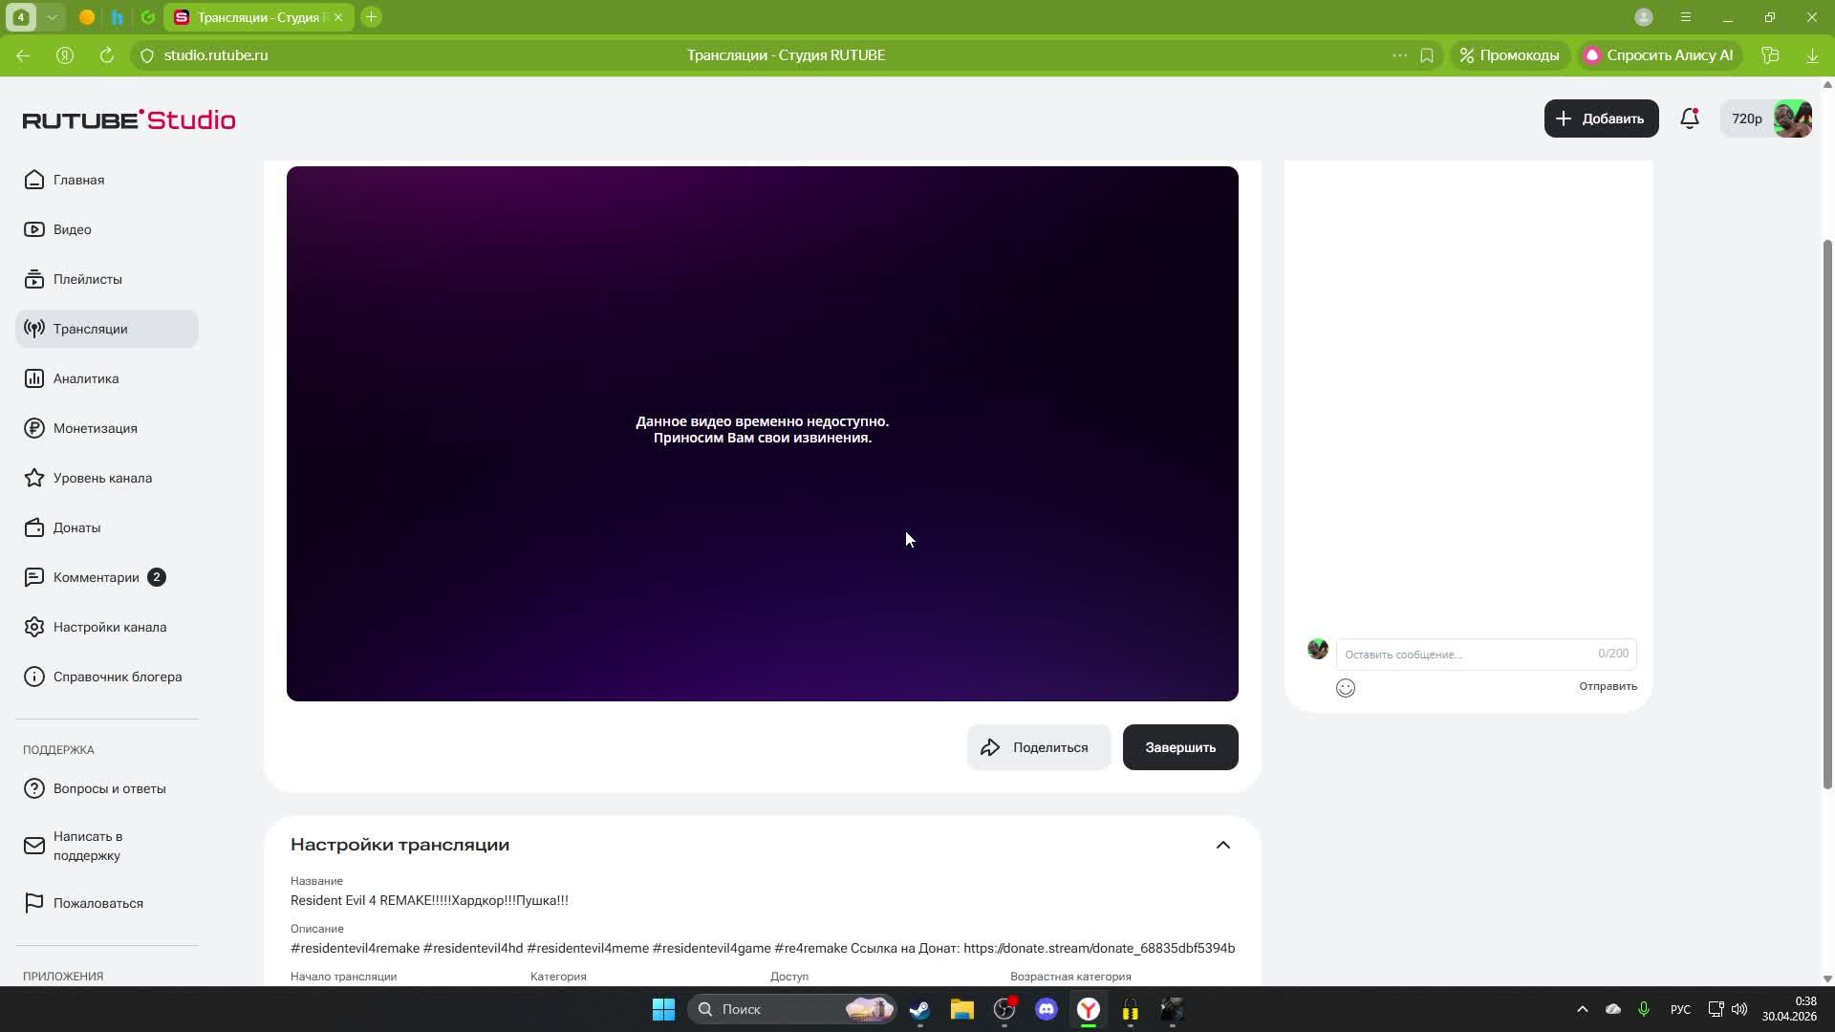Viewport: 1835px width, 1032px height.
Task: Collapse the Настройки трансляции section
Action: [x=1222, y=845]
